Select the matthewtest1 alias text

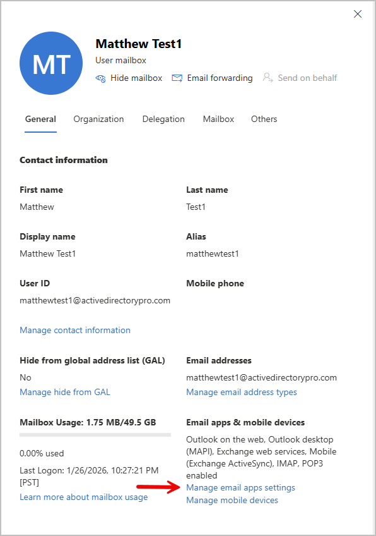click(213, 253)
